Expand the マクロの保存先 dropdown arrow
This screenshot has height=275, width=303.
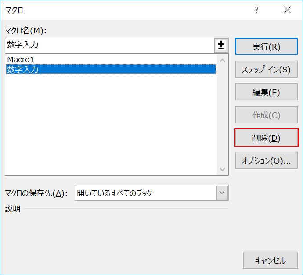click(222, 193)
